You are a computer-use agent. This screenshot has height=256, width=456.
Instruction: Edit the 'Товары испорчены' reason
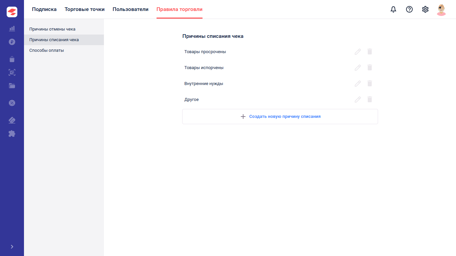(358, 67)
